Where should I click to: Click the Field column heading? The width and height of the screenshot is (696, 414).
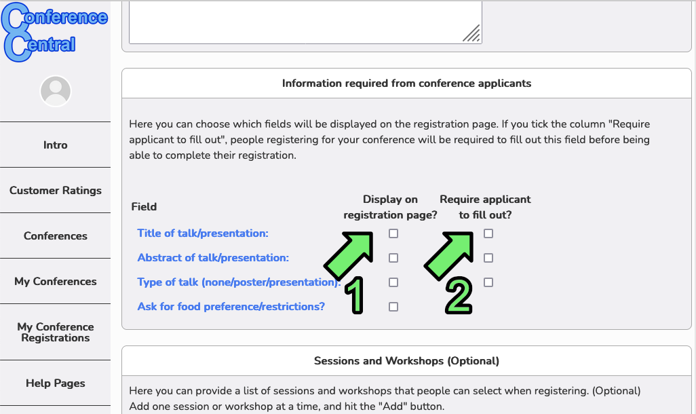pos(144,206)
